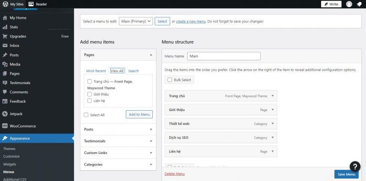This screenshot has width=366, height=181.
Task: Expand the Thiết kế web item arrow
Action: [272, 123]
